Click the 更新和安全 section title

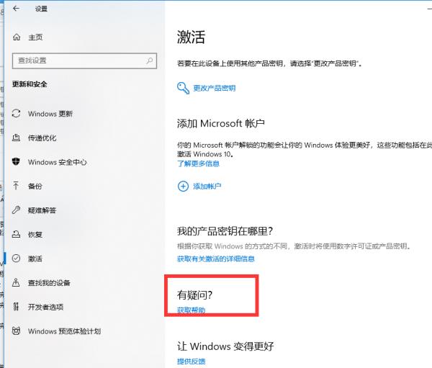coord(30,84)
